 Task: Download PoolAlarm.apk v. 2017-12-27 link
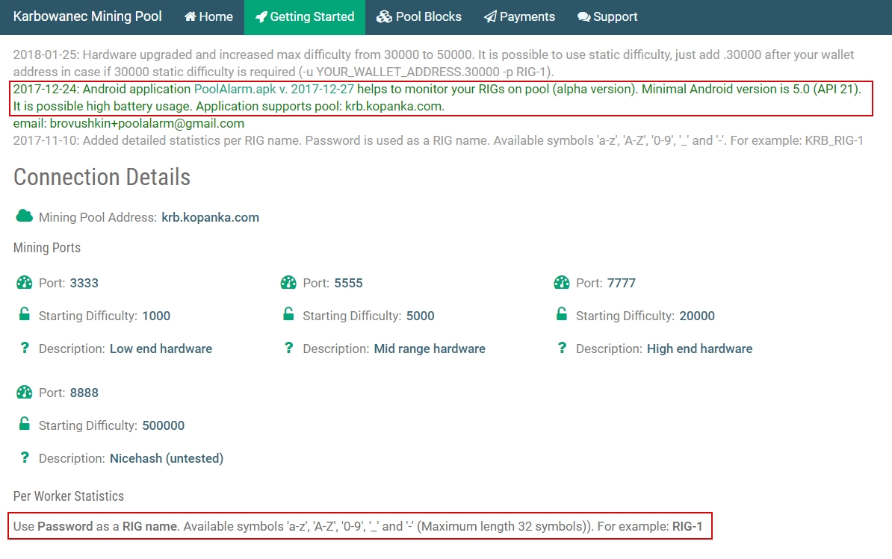point(273,90)
